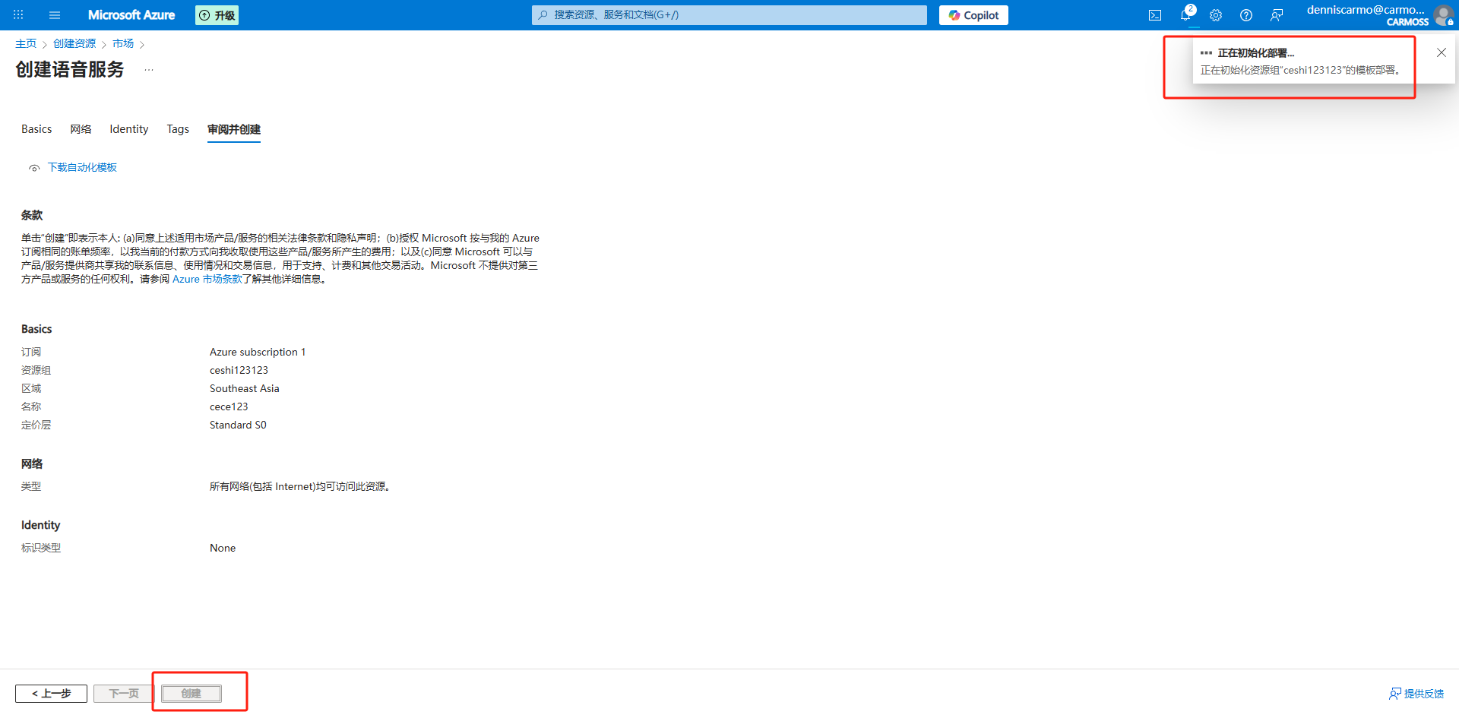Click the 上一步 previous button
This screenshot has width=1459, height=718.
tap(51, 694)
